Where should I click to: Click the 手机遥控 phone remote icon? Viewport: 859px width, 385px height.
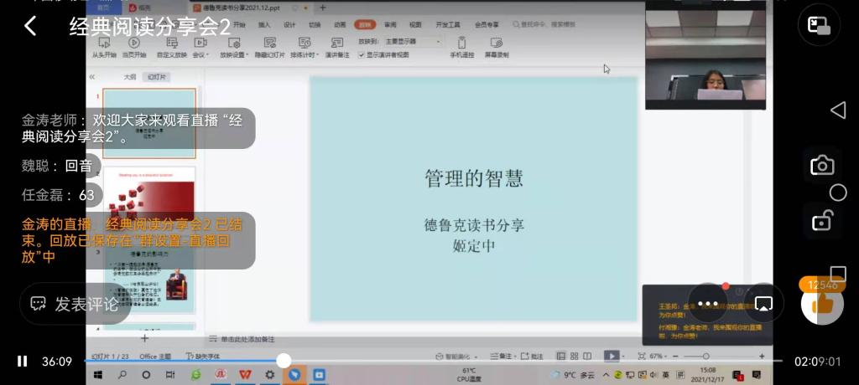coord(461,48)
